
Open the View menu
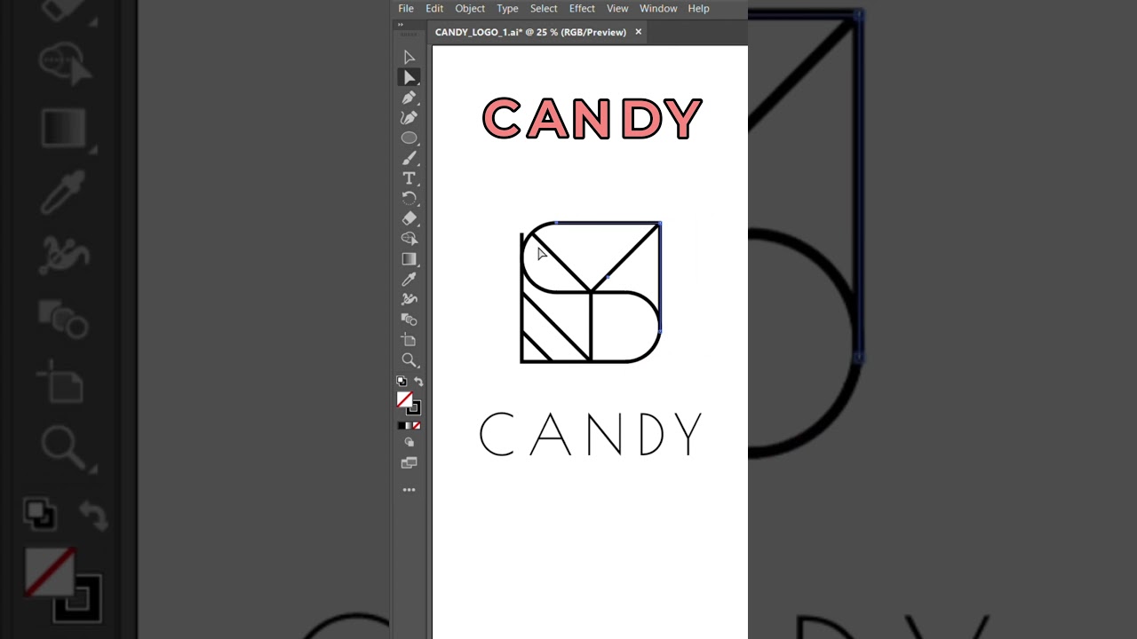click(617, 9)
